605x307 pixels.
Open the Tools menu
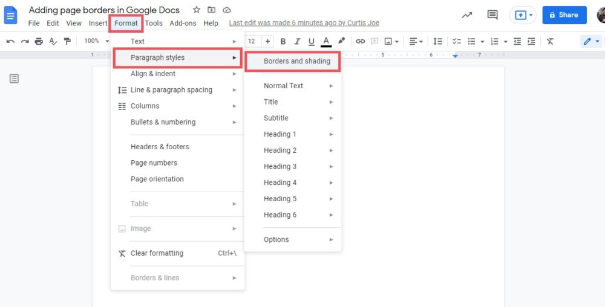pos(154,24)
